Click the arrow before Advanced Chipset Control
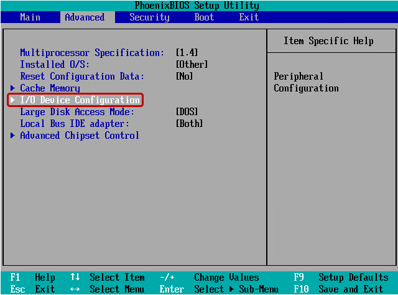Screen dimensions: 398x295 13,136
